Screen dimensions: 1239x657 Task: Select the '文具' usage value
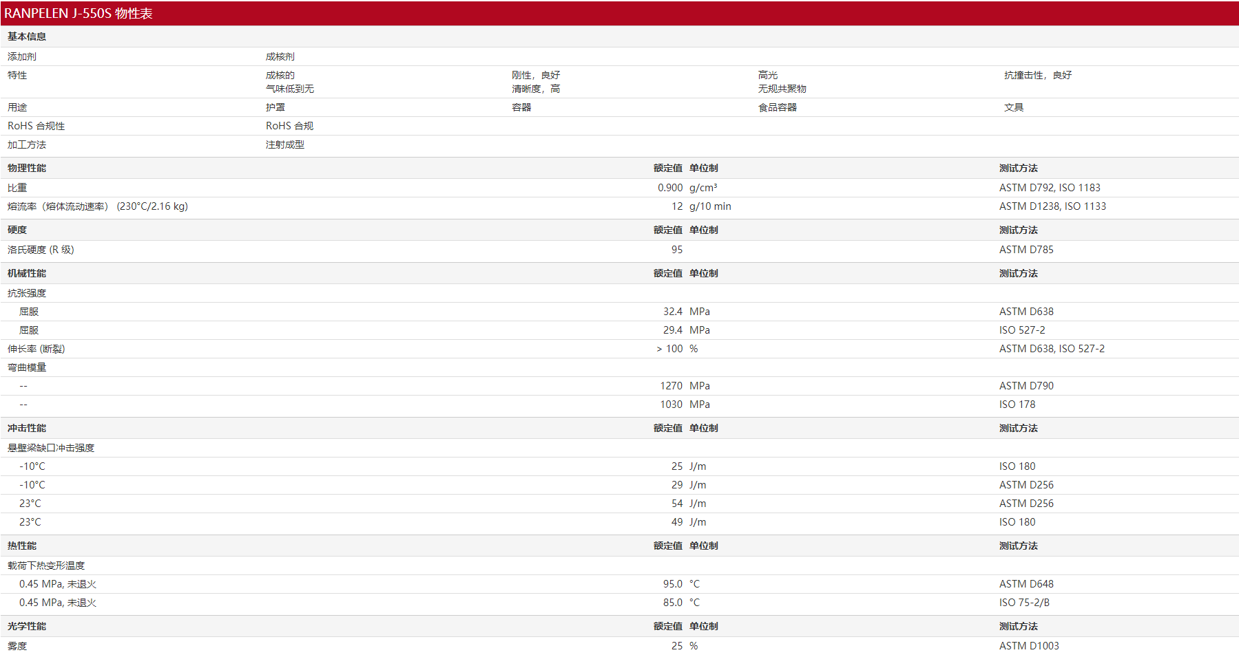coord(1014,107)
